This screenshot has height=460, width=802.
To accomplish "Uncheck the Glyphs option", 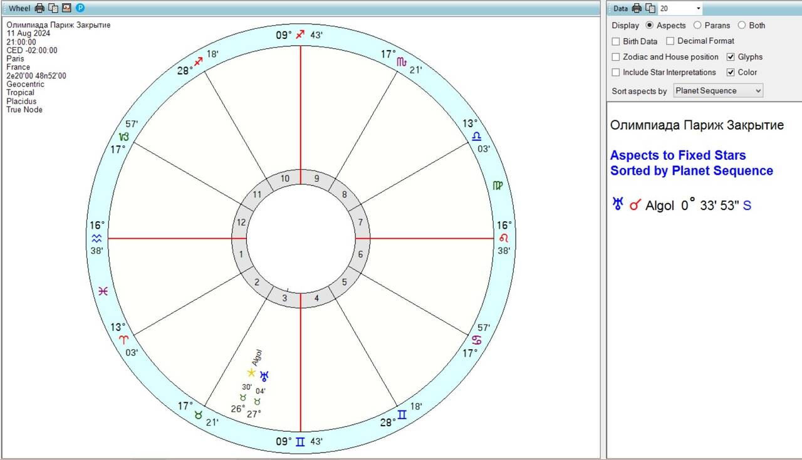I will click(731, 57).
